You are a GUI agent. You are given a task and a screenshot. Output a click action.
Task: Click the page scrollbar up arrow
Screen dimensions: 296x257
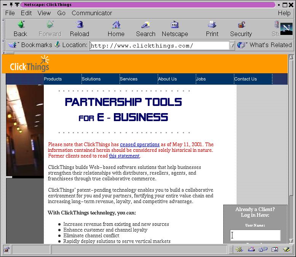point(291,57)
